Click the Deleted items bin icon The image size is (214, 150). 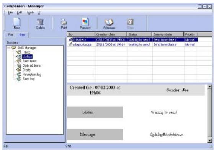point(19,65)
